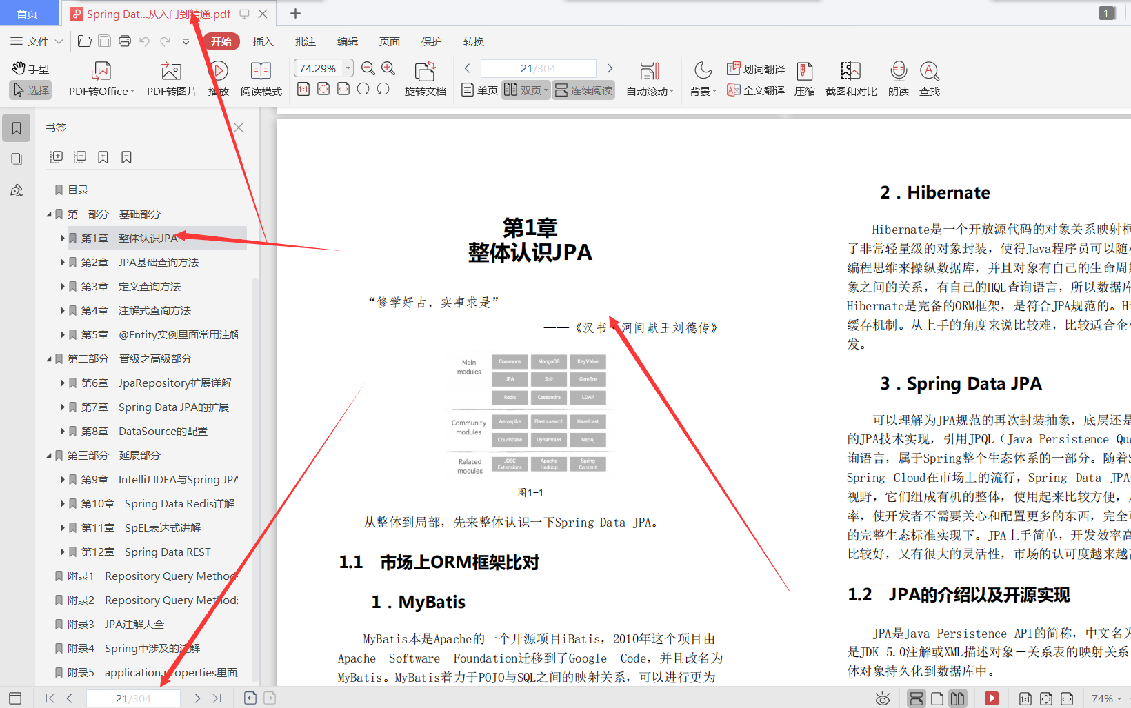Viewport: 1131px width, 708px height.
Task: Activate the Select tool
Action: (31, 90)
